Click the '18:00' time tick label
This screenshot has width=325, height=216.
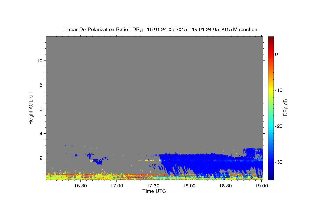pos(189,186)
